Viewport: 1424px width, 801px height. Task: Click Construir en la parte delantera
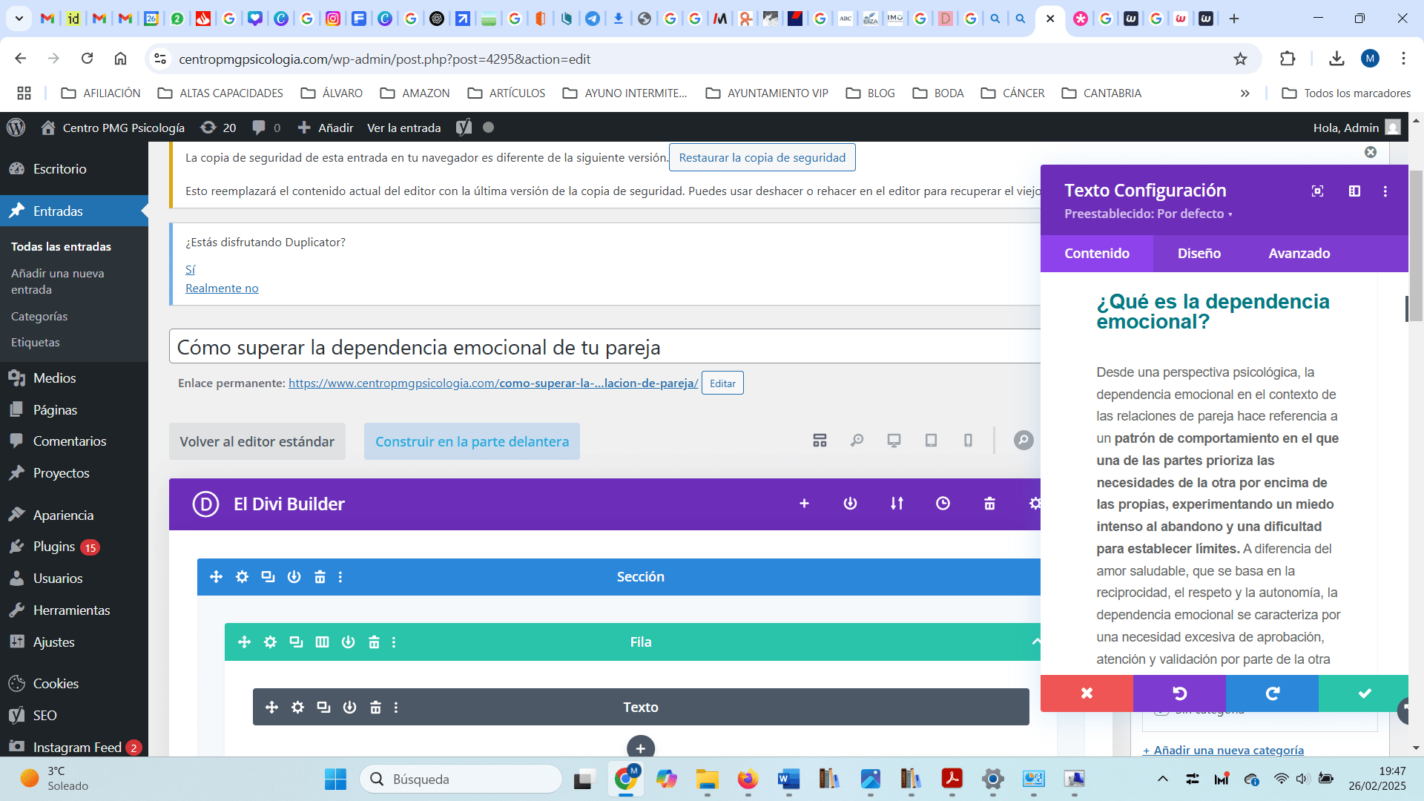pos(472,441)
